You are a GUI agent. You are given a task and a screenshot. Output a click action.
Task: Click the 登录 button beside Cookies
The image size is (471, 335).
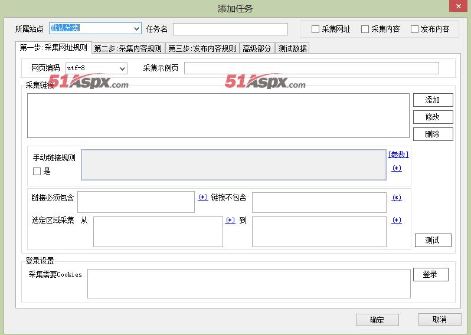tap(430, 274)
